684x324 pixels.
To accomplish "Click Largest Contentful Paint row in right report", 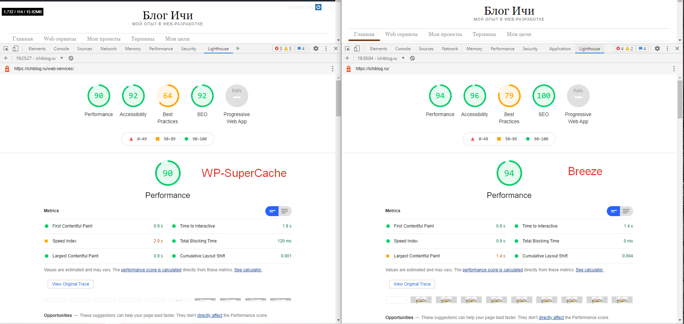I will [445, 256].
